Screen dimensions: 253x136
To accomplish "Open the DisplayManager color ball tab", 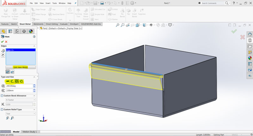I will pos(31,31).
